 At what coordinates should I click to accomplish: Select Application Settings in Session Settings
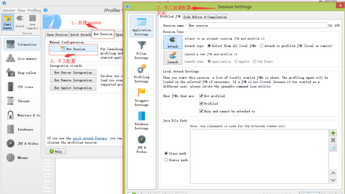point(142,26)
